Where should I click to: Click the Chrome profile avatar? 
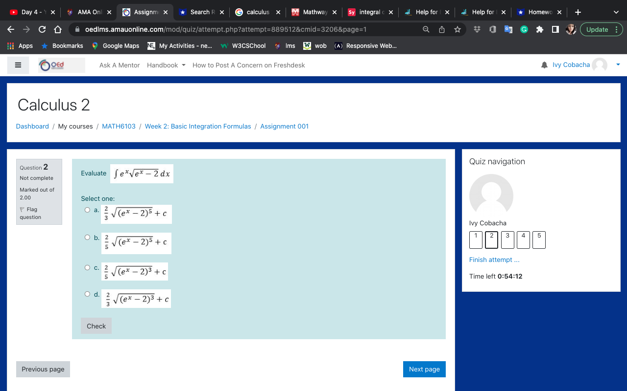pyautogui.click(x=571, y=29)
